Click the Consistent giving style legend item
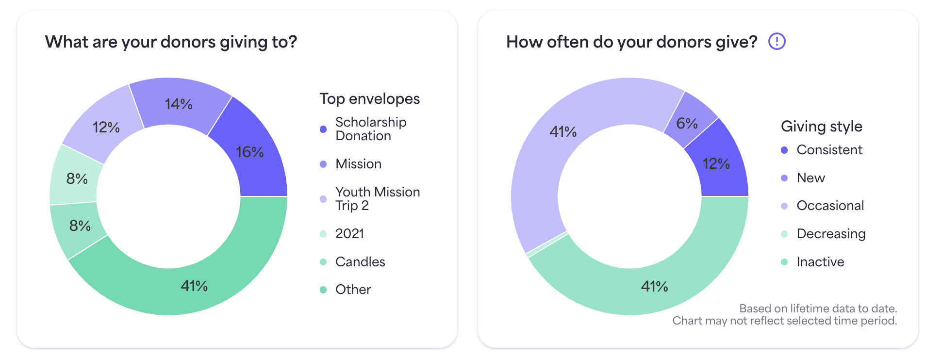Screen dimensions: 926x356 pos(829,150)
